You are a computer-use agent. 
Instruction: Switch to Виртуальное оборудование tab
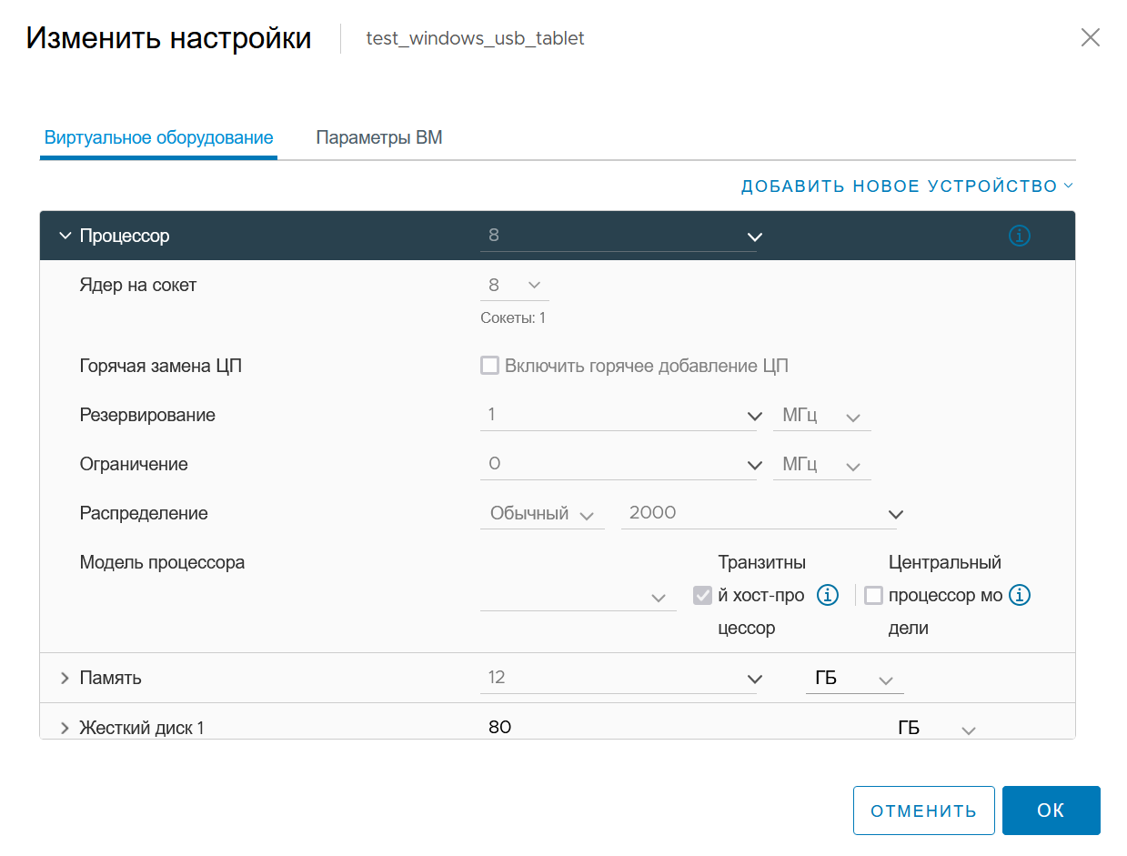[158, 138]
